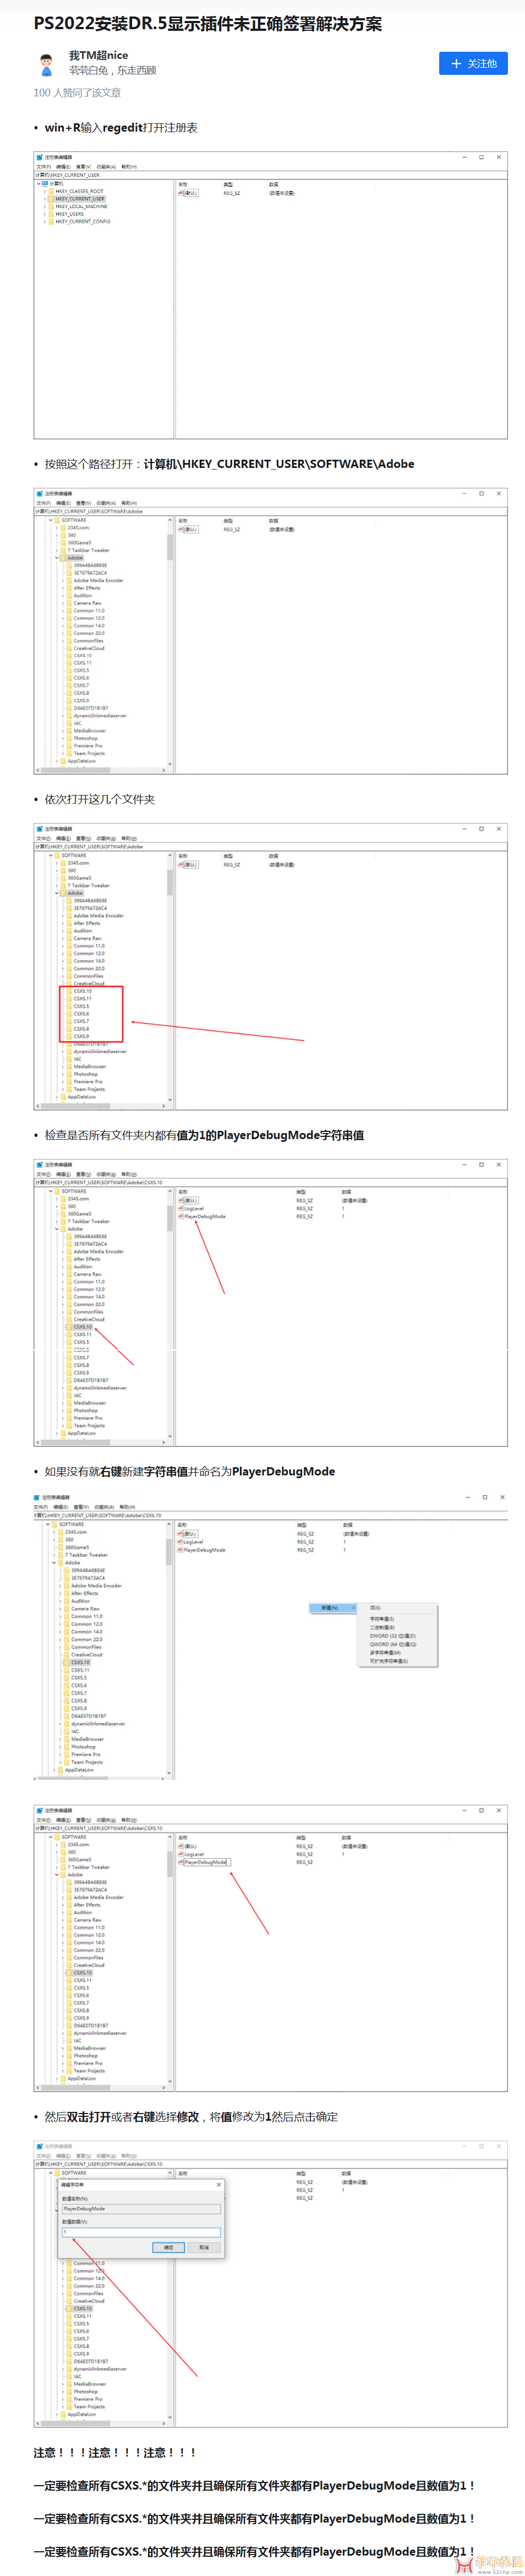This screenshot has width=525, height=2576.
Task: Close the 编辑字符串 dialog with X
Action: click(219, 2184)
